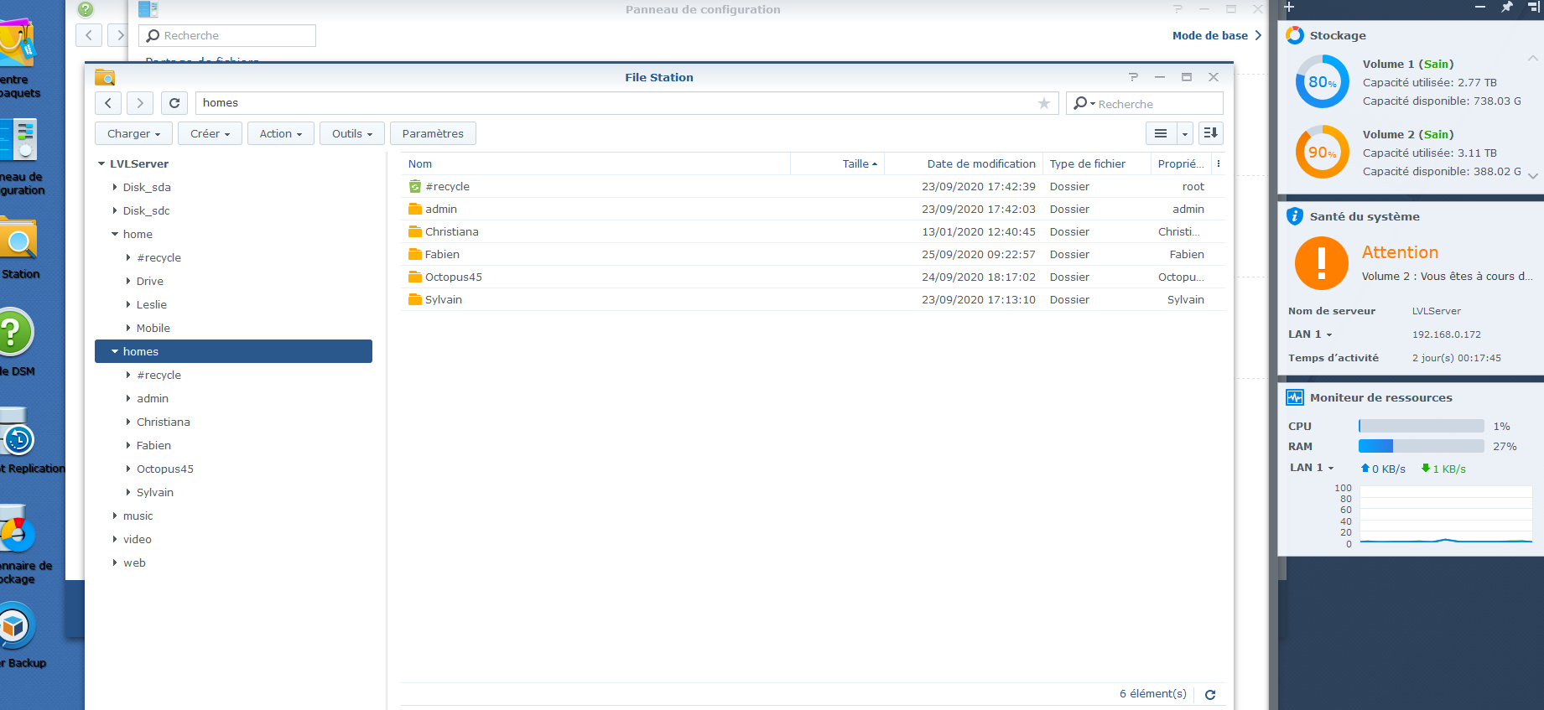Open the Outils dropdown menu

coord(352,133)
